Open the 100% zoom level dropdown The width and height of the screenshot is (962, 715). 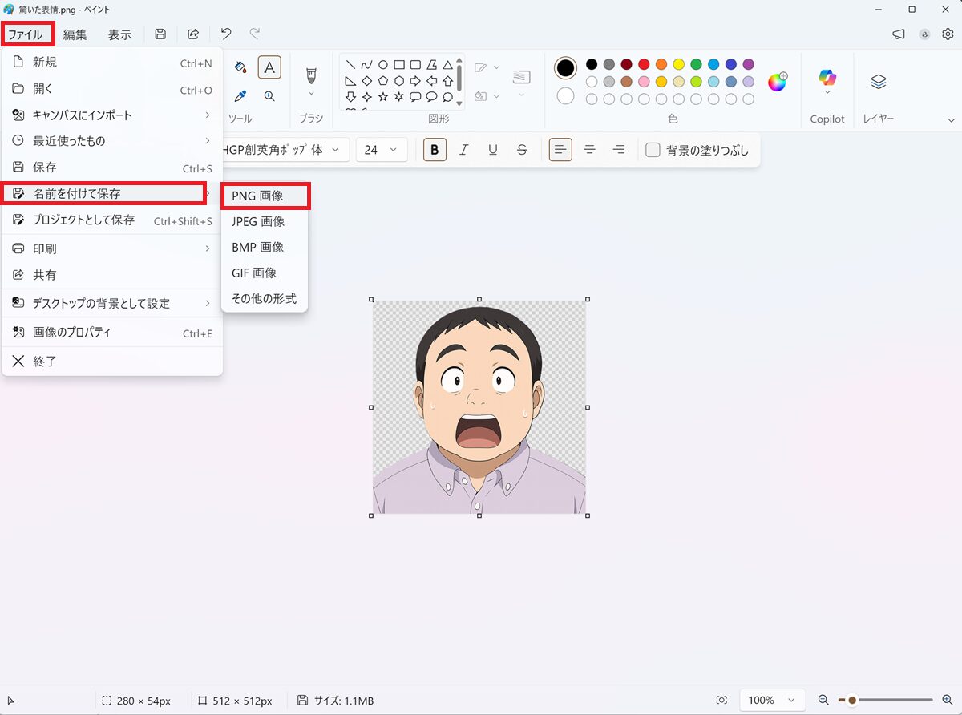tap(771, 700)
